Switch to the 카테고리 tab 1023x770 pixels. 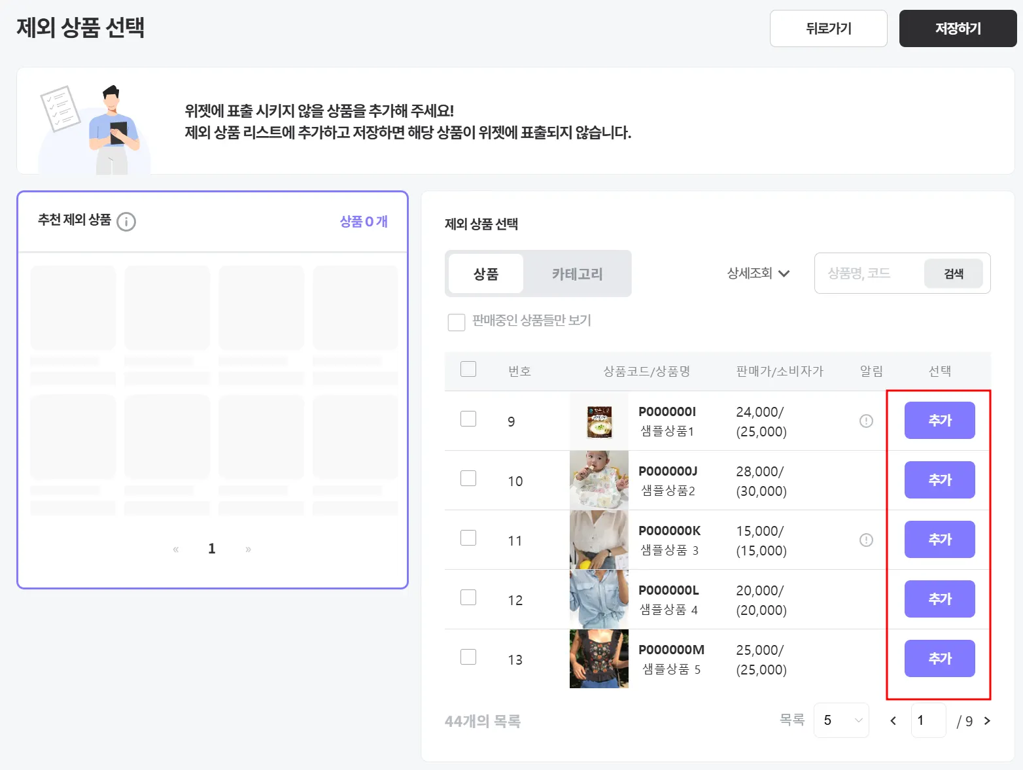point(577,273)
